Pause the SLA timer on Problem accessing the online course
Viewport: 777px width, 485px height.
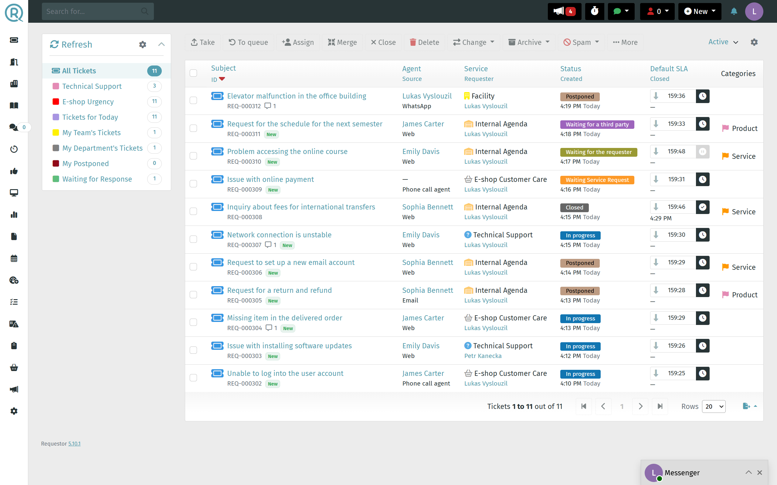click(x=703, y=152)
